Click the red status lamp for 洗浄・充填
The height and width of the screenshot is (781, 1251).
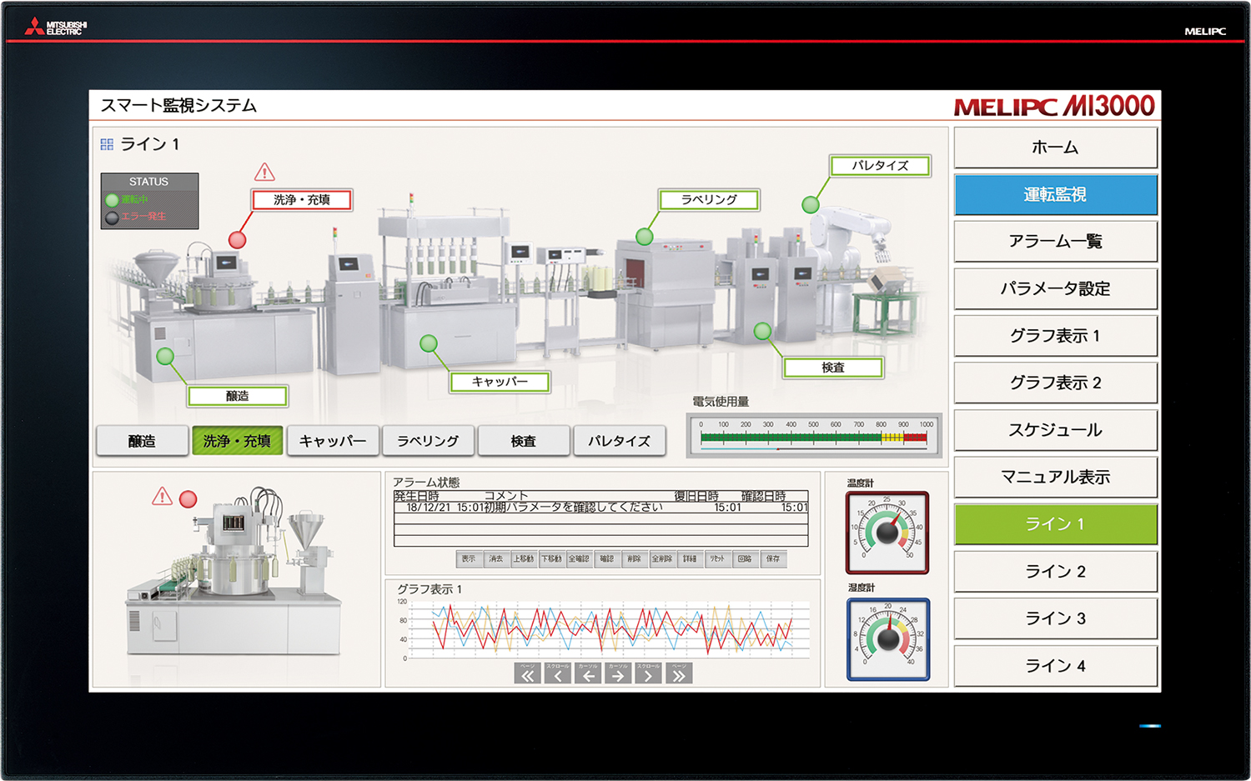tap(238, 240)
